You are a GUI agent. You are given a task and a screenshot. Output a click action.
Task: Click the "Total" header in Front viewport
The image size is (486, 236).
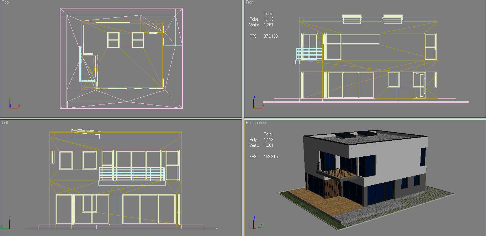268,14
